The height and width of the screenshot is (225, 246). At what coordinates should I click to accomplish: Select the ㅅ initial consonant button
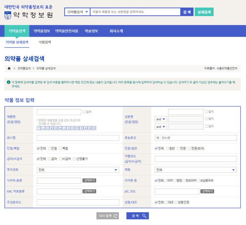[64, 128]
